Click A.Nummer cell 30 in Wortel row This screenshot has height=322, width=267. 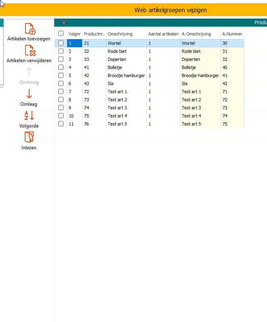[232, 43]
